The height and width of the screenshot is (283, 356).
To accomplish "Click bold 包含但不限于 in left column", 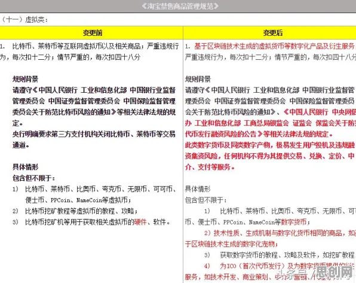I will pyautogui.click(x=33, y=178).
